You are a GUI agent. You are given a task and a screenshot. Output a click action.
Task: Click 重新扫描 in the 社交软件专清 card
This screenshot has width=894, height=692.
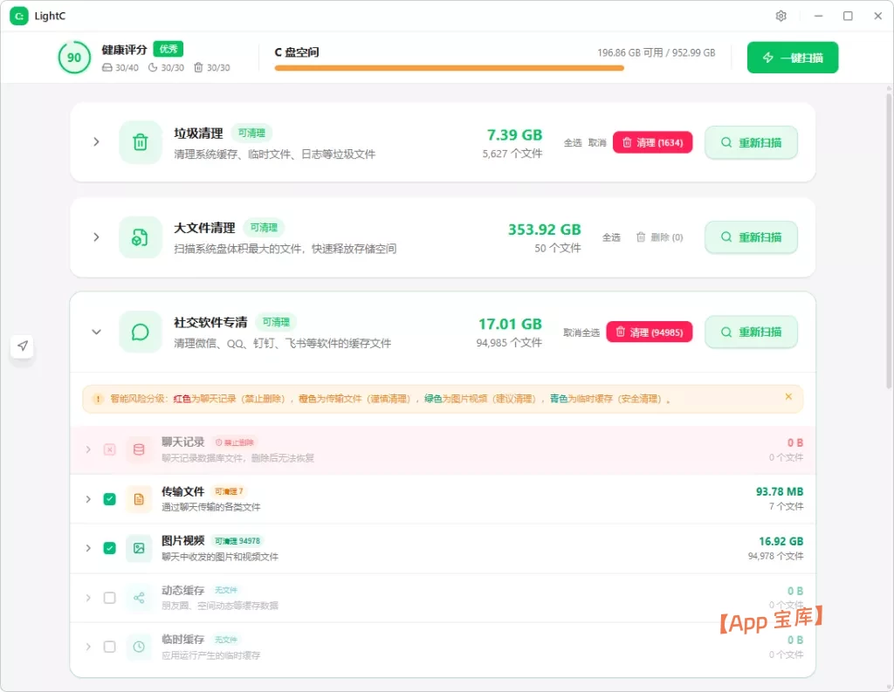coord(751,332)
